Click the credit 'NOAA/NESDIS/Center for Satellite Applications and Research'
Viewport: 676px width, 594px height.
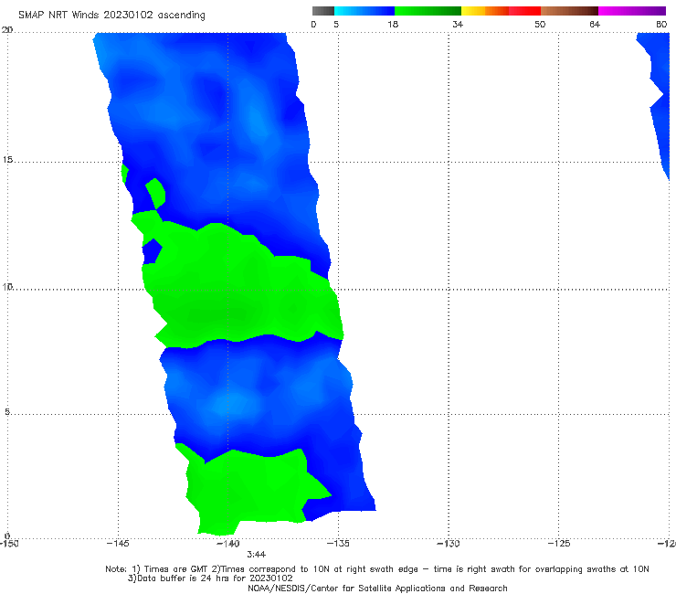(x=377, y=588)
